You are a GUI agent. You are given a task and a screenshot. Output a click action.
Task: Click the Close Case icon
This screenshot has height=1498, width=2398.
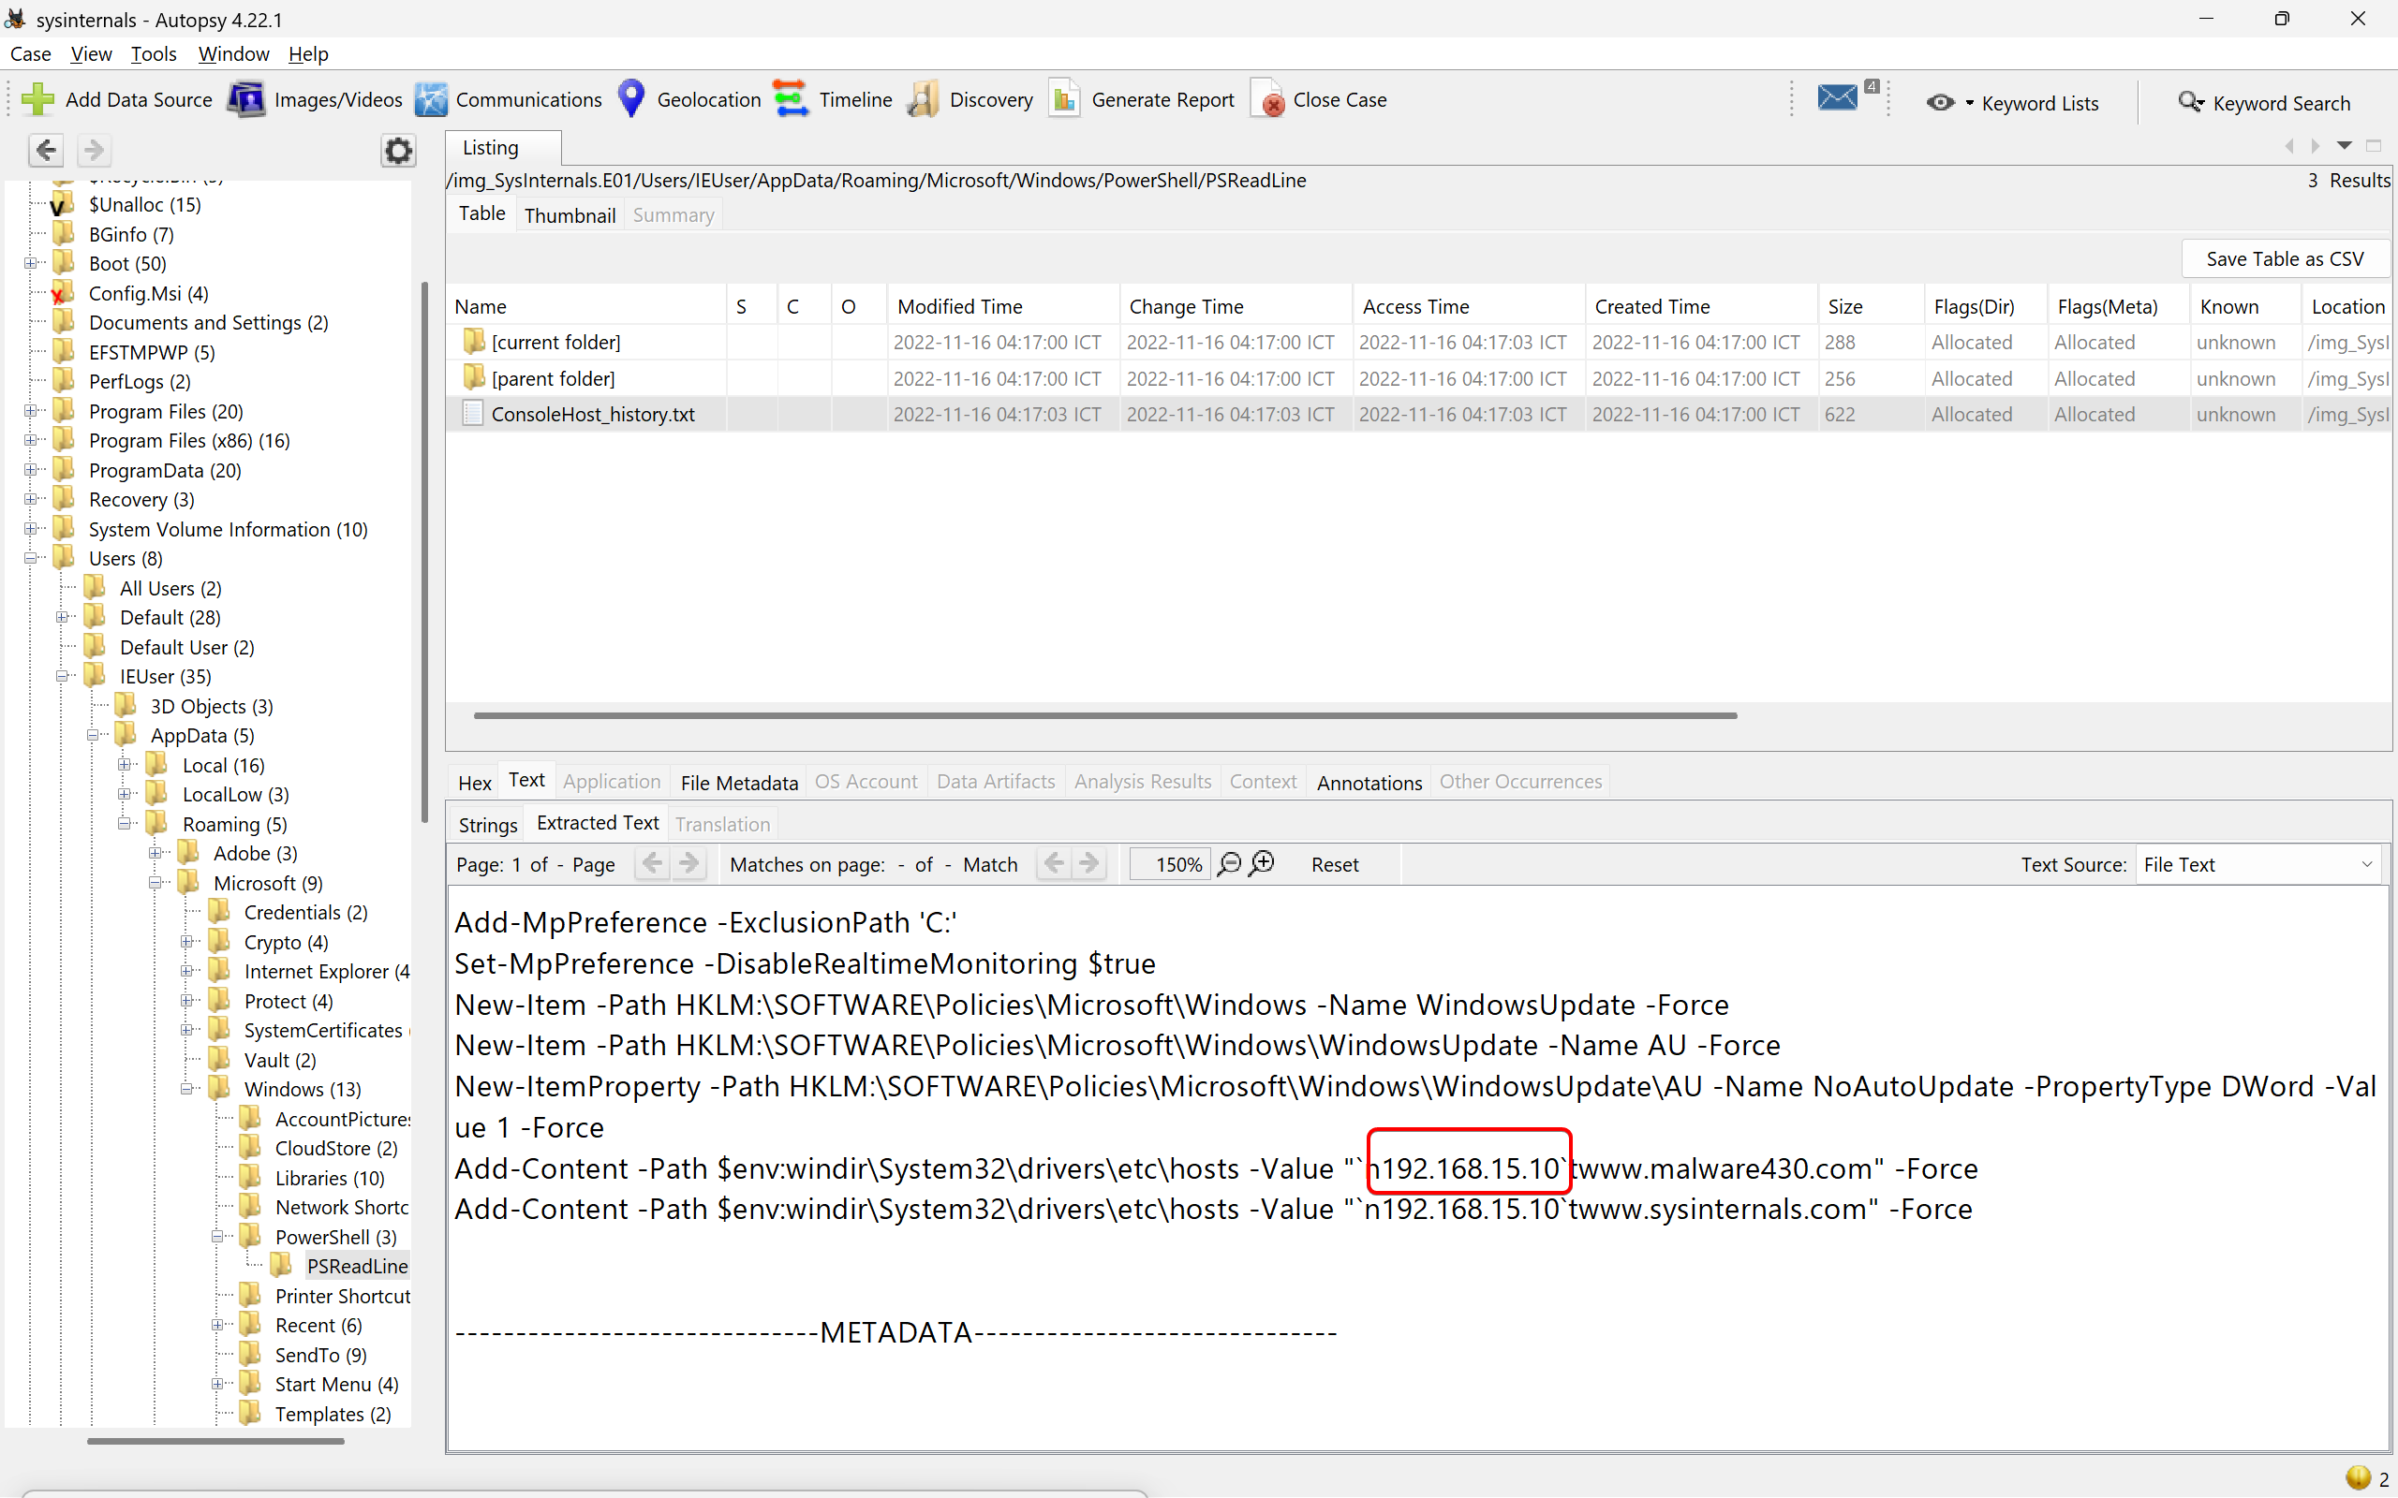(1267, 99)
